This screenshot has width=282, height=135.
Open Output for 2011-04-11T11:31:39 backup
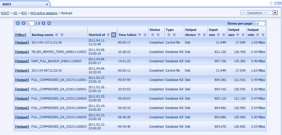click(22, 42)
